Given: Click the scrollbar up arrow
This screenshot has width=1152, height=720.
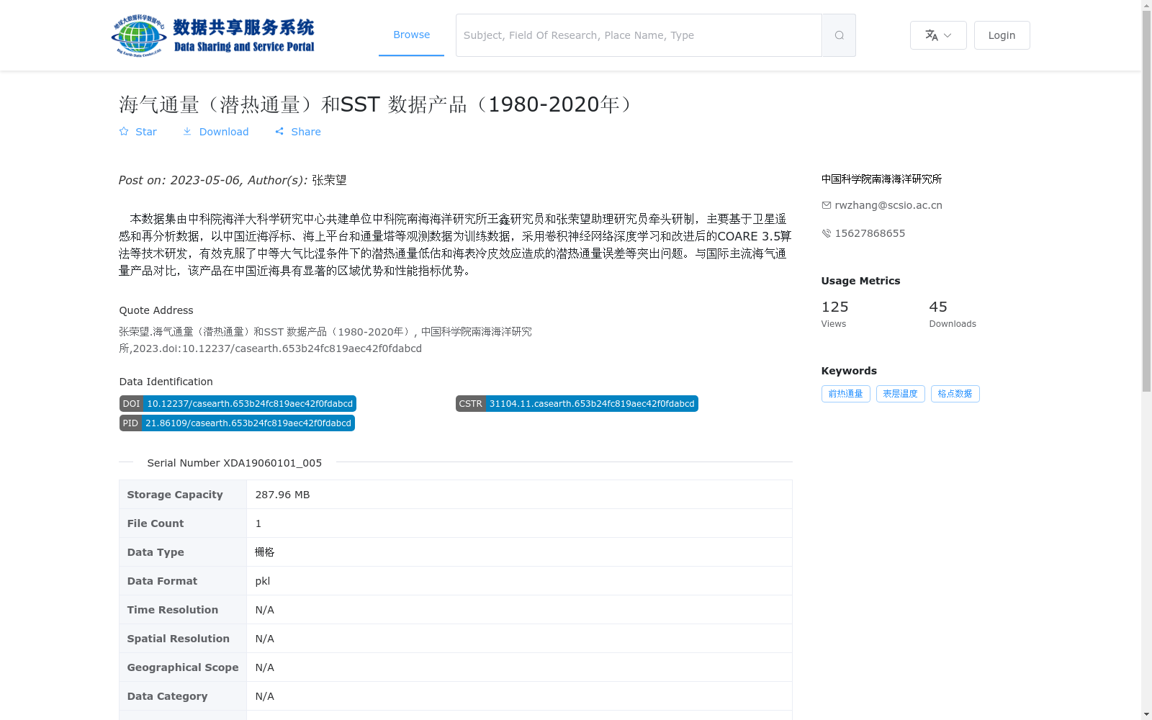Looking at the screenshot, I should coord(1147,6).
